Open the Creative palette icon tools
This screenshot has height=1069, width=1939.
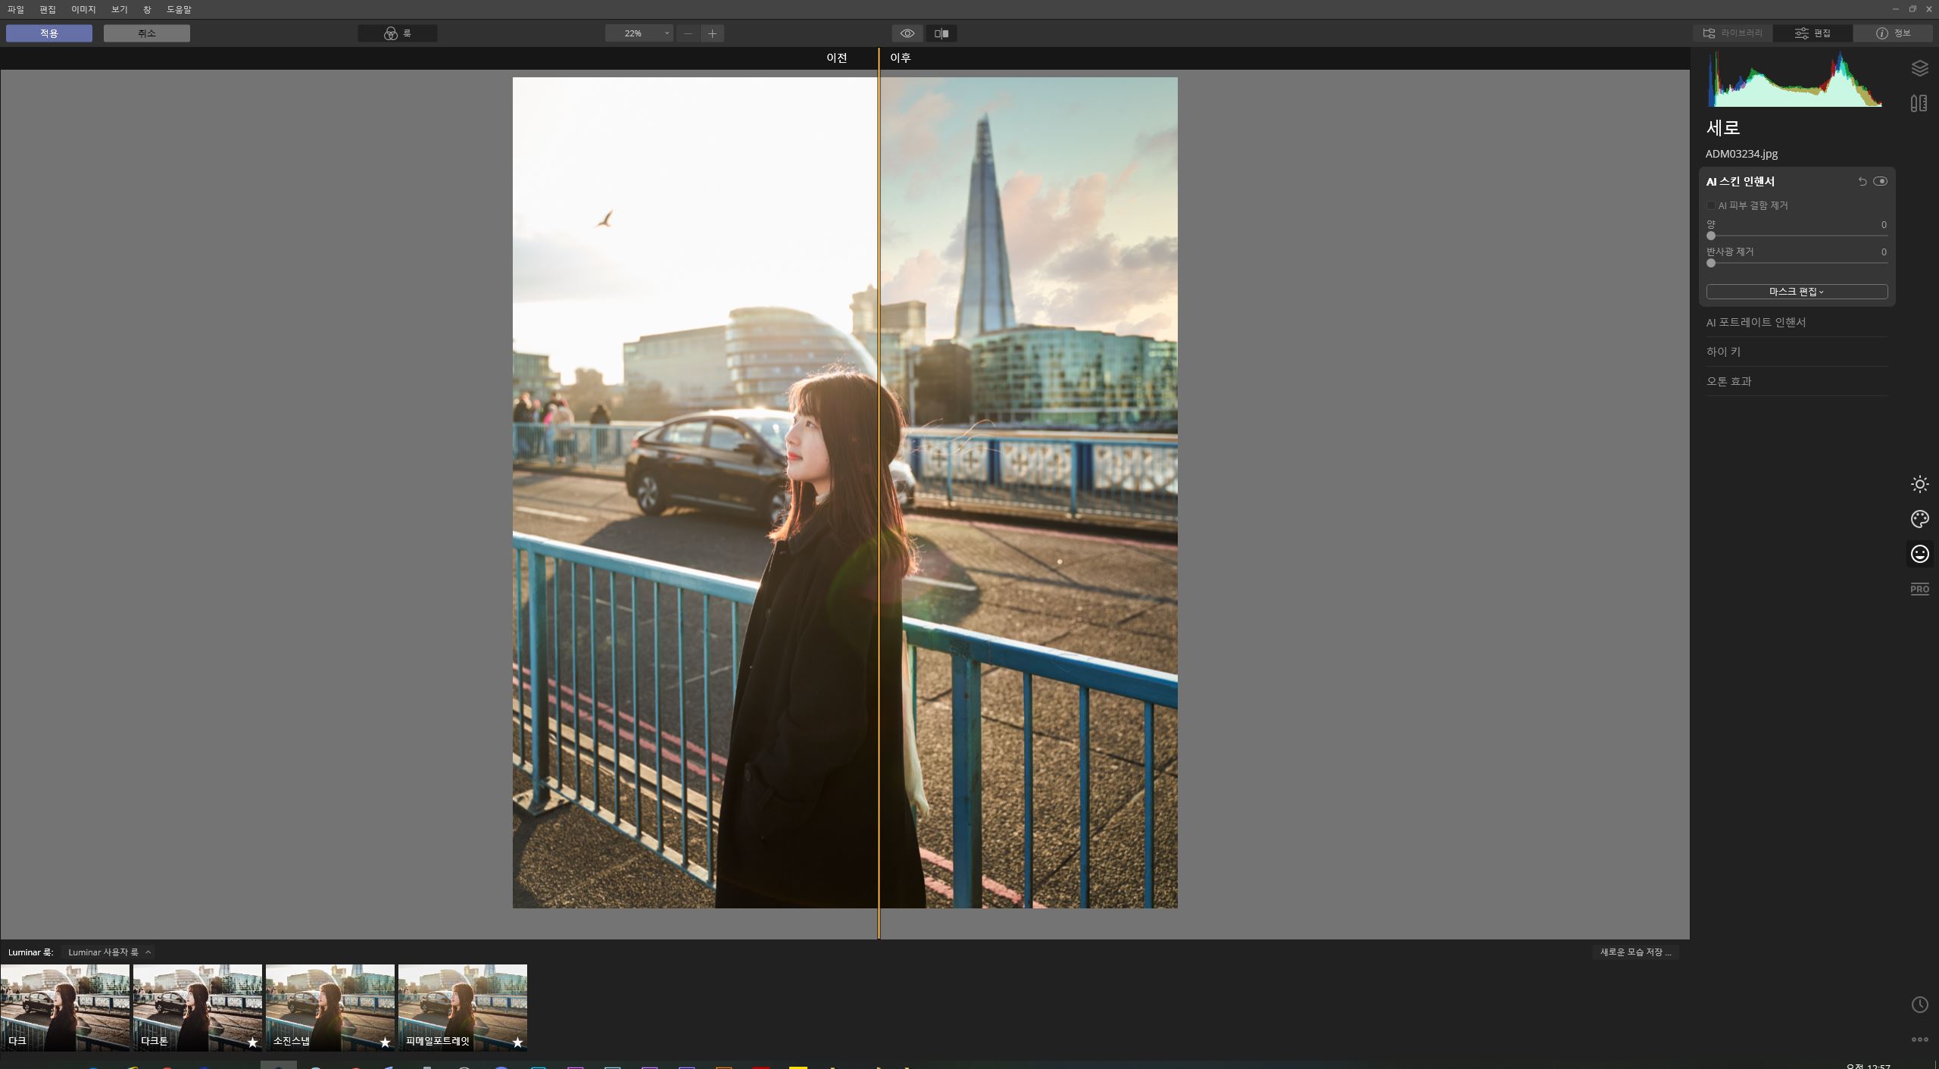click(1919, 519)
